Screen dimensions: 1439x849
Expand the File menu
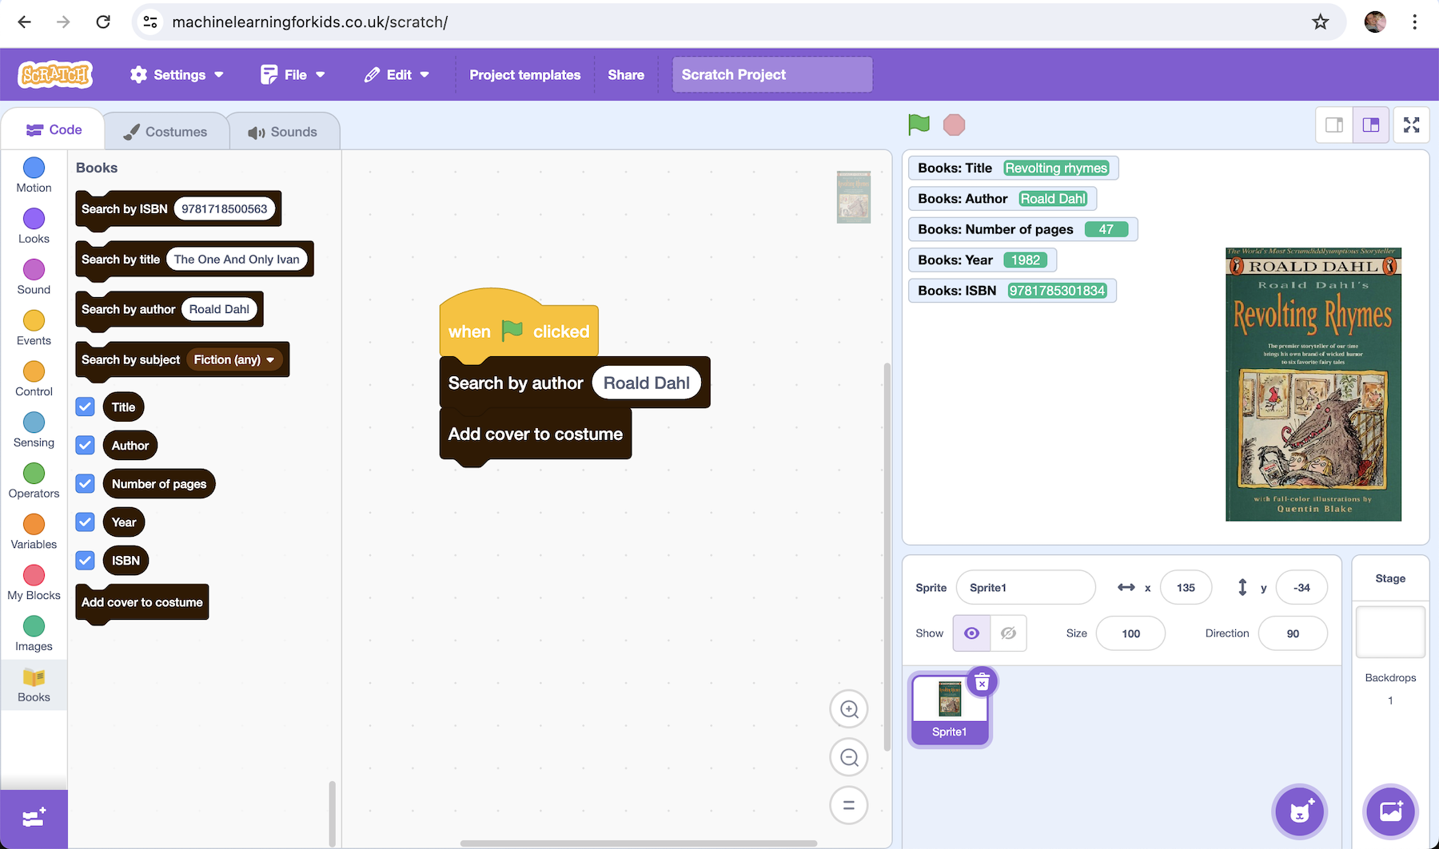coord(293,74)
